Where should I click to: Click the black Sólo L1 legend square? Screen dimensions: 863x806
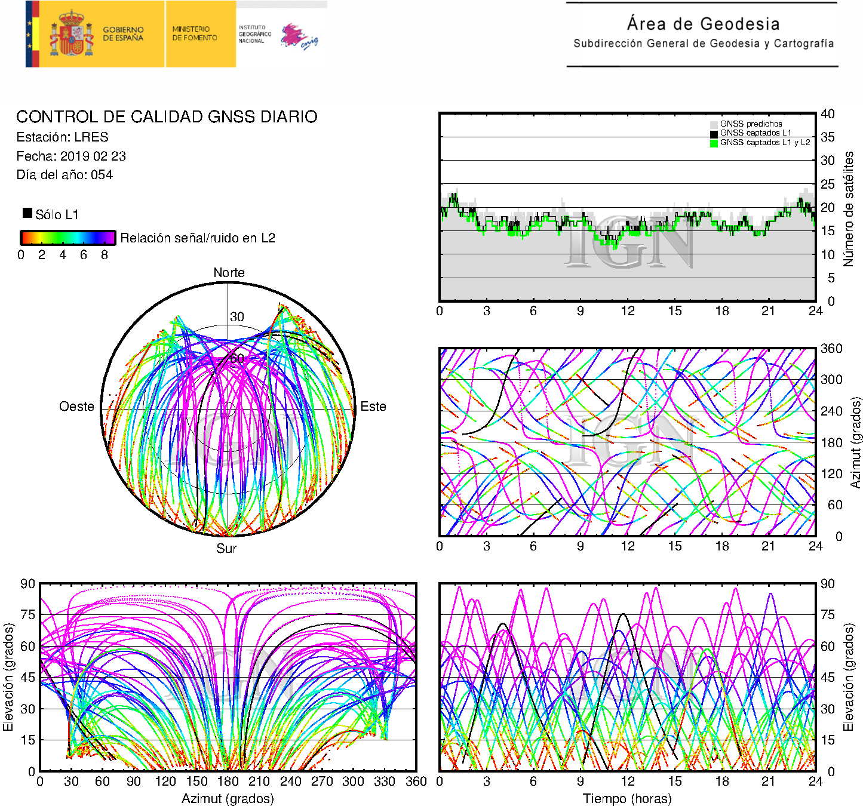(x=27, y=213)
